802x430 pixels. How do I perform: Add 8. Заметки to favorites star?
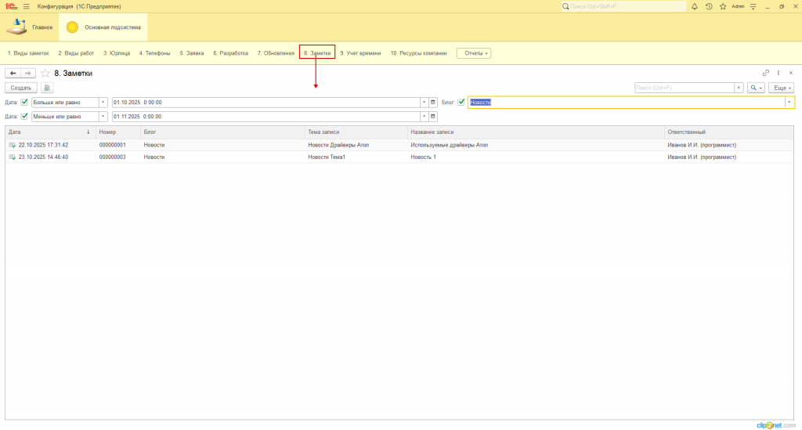(x=45, y=73)
